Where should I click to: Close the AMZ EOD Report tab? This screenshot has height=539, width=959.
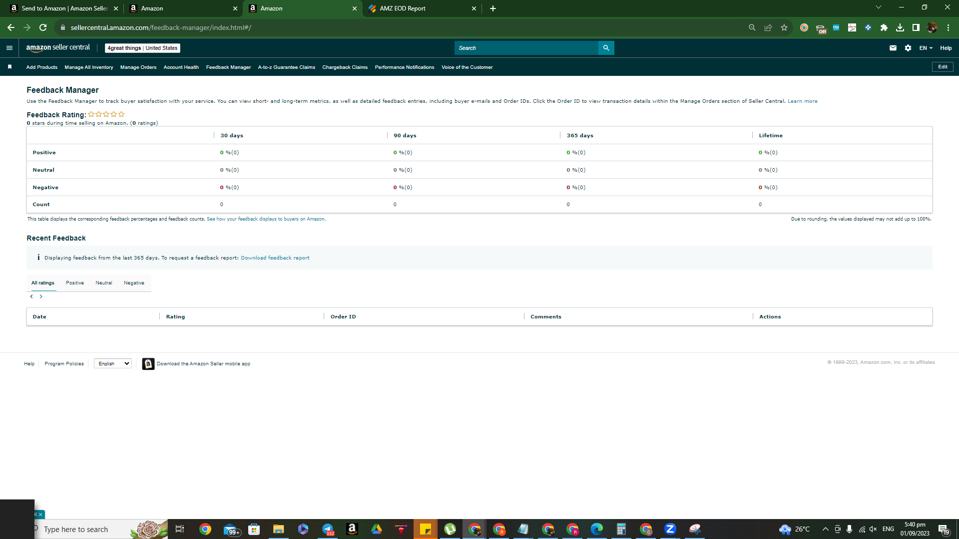474,8
